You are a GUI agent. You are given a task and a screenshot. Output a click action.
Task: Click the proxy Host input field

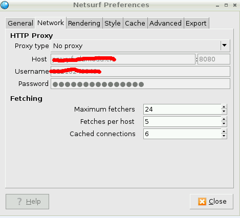tap(123, 59)
